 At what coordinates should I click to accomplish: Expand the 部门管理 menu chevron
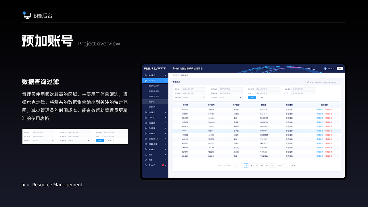click(x=165, y=123)
